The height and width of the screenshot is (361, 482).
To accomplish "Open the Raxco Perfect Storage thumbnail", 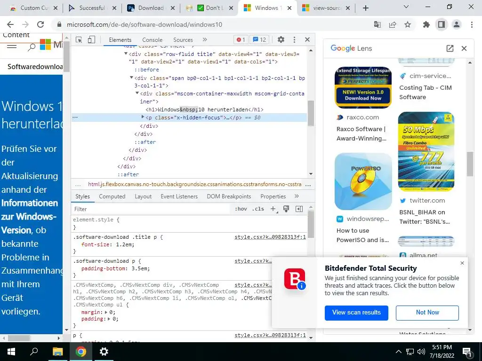I will 363,87.
